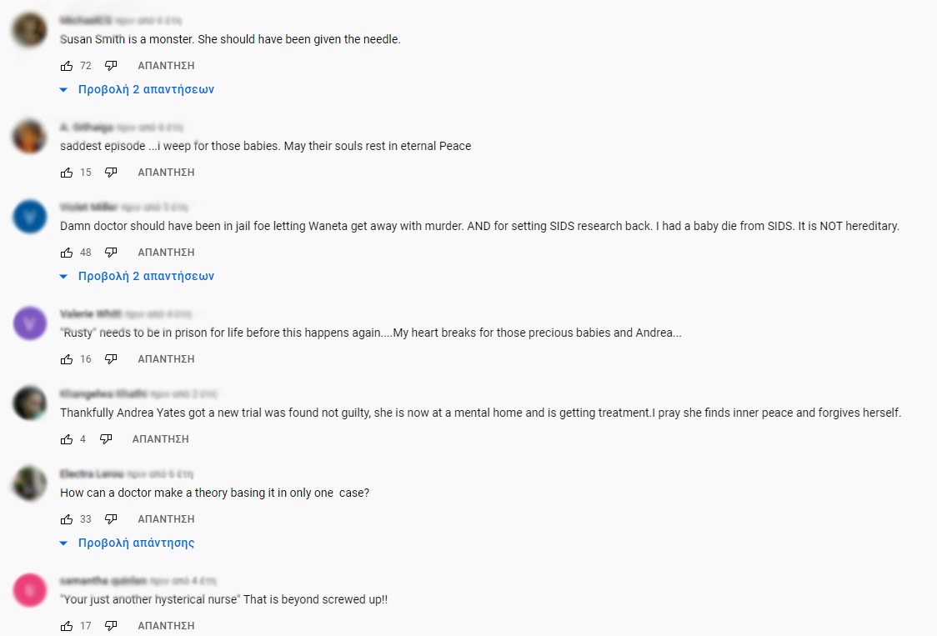Like the 'hysterical nurse' comment
The height and width of the screenshot is (636, 937).
(x=67, y=626)
